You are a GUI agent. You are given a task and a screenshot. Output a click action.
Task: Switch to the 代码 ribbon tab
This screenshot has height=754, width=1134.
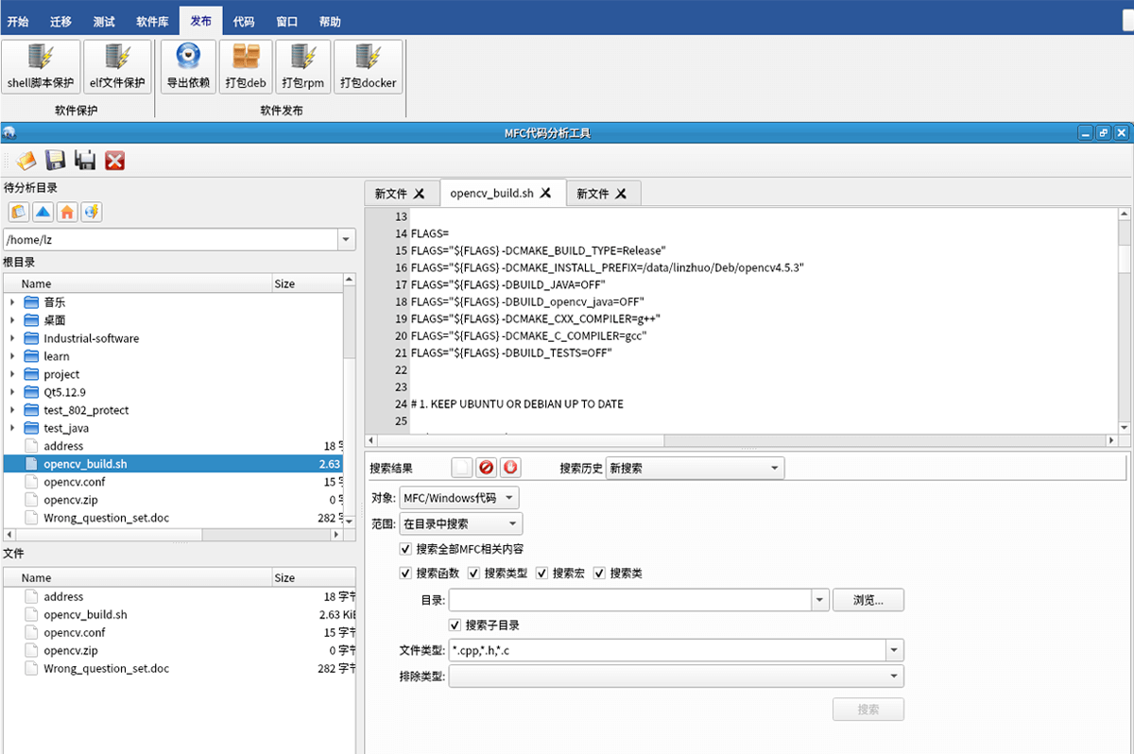pyautogui.click(x=244, y=22)
